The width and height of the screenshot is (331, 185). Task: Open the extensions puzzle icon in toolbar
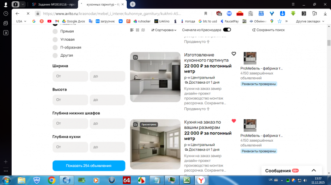(x=315, y=13)
